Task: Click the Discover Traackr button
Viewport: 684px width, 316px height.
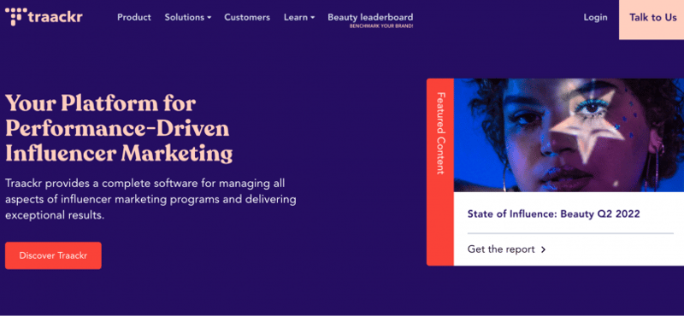Action: coord(53,255)
